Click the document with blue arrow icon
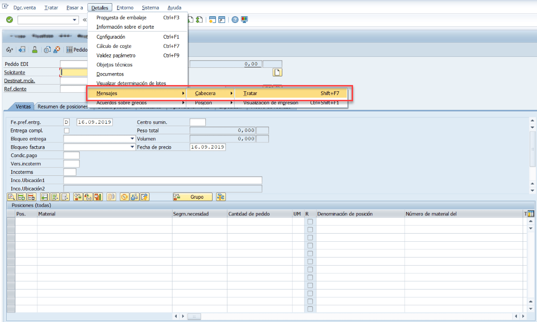537x322 pixels. (x=22, y=50)
